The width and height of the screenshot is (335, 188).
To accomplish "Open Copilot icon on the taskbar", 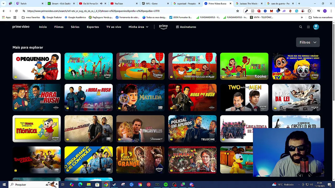I will click(x=71, y=185).
